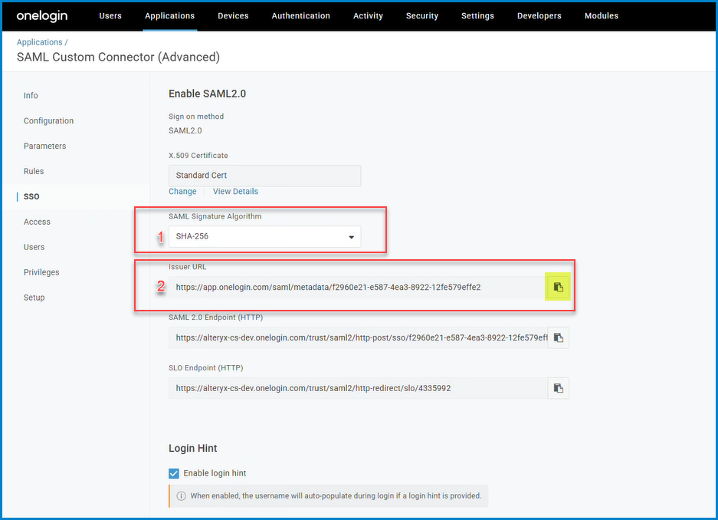This screenshot has height=520, width=718.
Task: Select the Info sidebar tab
Action: pyautogui.click(x=31, y=95)
